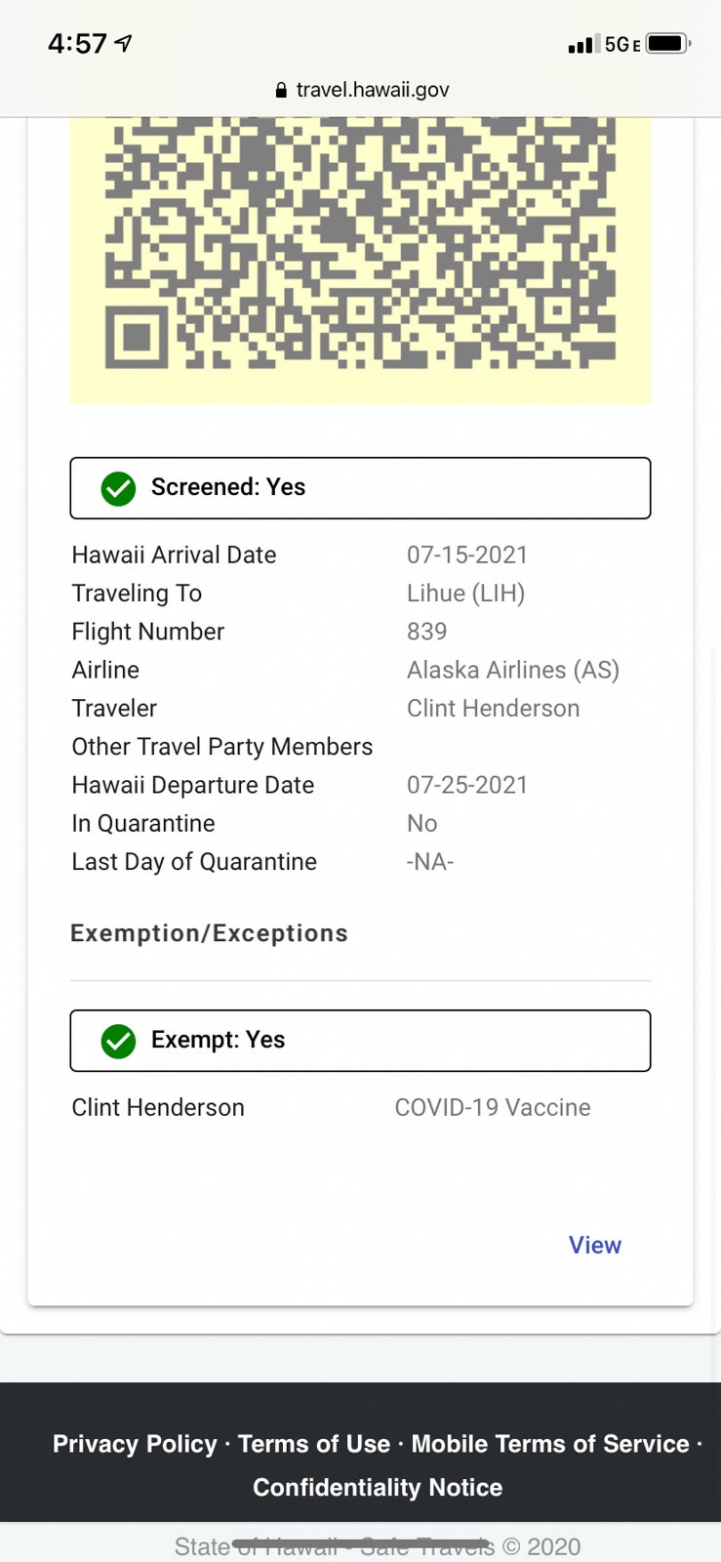
Task: Click the Exempt: Yes status box
Action: [360, 1041]
